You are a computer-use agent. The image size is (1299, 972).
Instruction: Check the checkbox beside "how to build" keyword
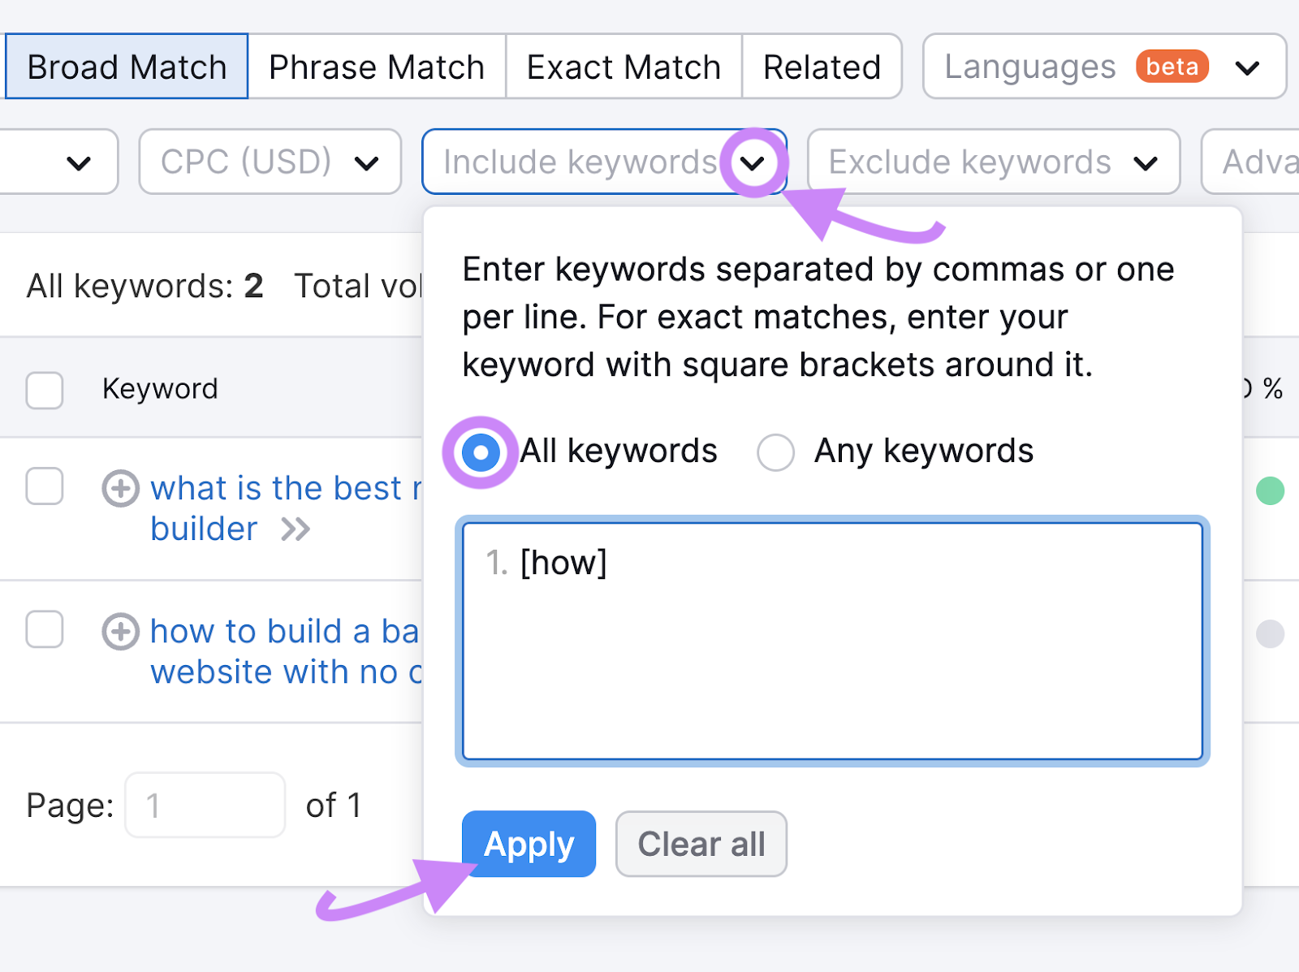(44, 629)
